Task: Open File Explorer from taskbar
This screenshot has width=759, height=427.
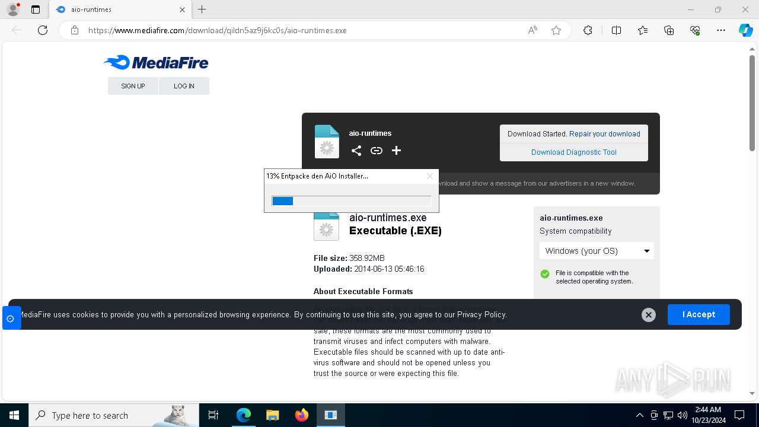Action: pos(272,415)
